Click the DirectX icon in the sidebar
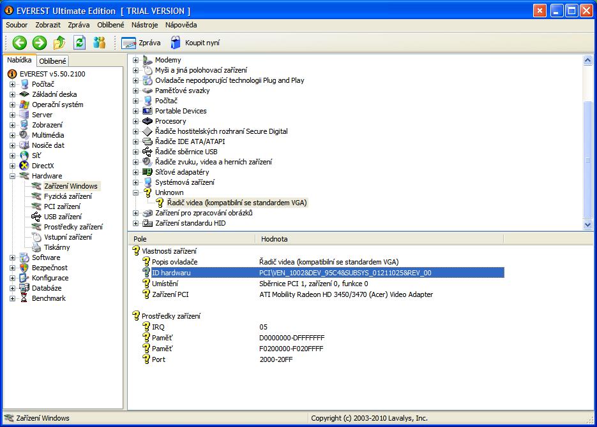The height and width of the screenshot is (427, 597). click(x=24, y=166)
